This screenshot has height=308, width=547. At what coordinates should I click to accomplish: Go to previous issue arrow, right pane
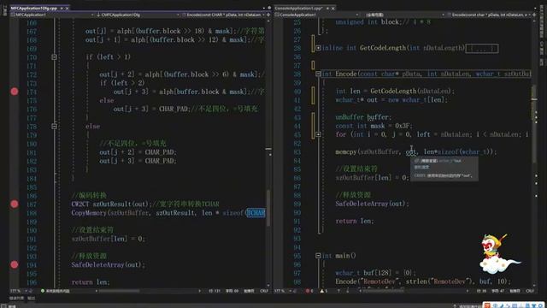338,291
